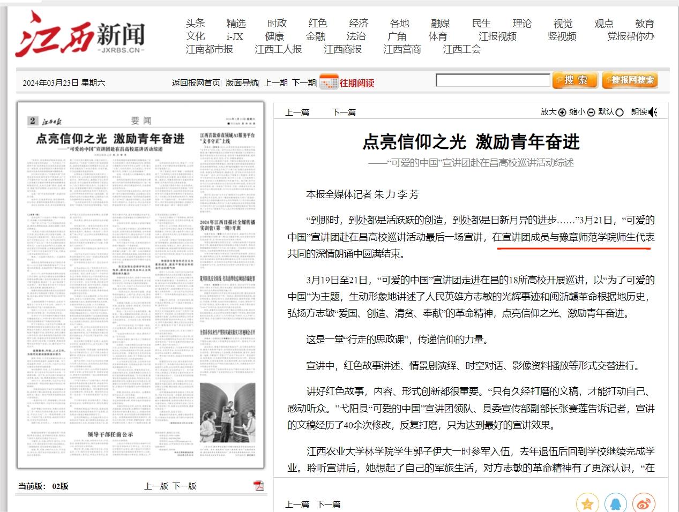Viewport: 679px width, 512px height.
Task: Open the 各地 navigation item
Action: pos(400,23)
